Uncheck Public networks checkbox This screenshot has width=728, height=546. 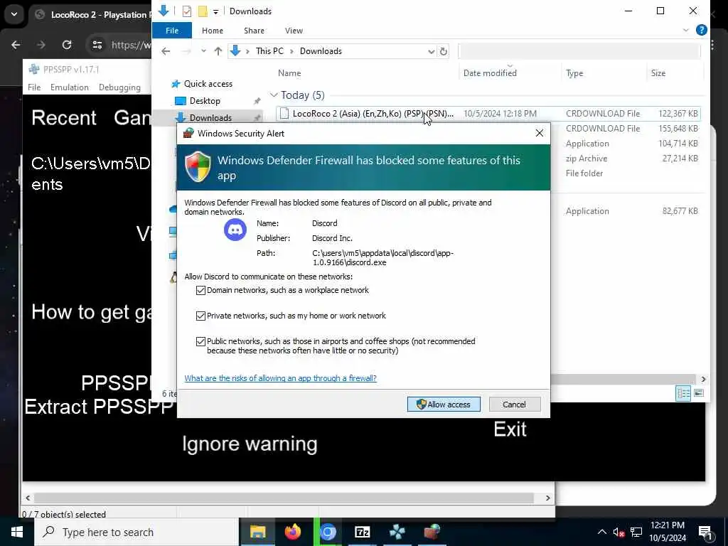pos(200,341)
